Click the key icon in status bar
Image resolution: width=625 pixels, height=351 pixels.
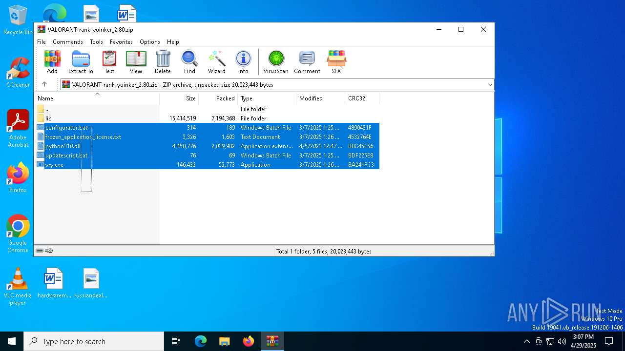coord(49,251)
